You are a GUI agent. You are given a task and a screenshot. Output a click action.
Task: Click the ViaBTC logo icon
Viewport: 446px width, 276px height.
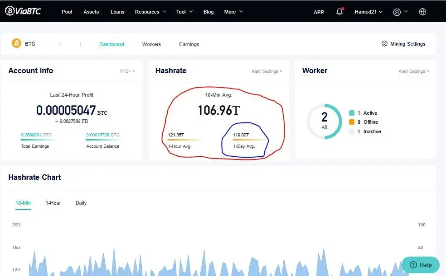click(9, 11)
